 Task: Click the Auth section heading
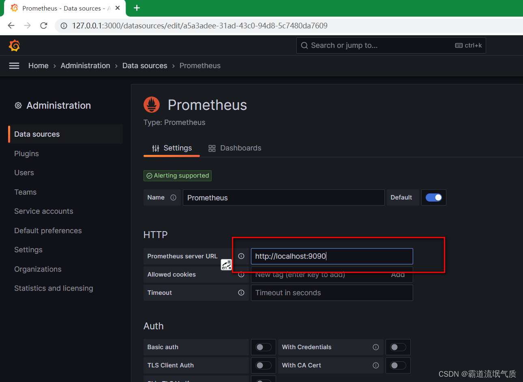[x=154, y=326]
